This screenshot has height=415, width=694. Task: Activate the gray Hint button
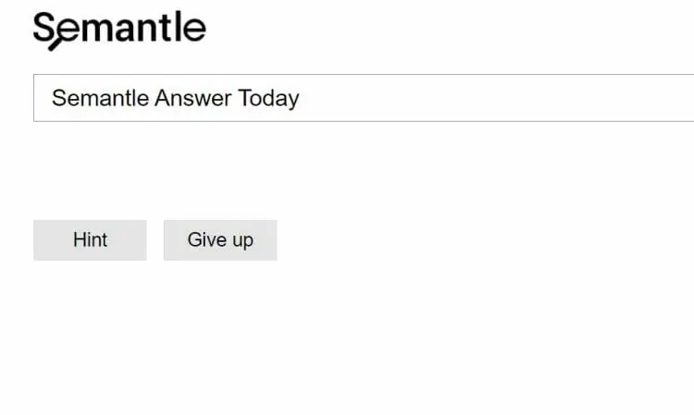tap(90, 240)
